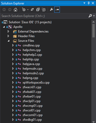Click the C++ icon beside helphlp.cpp
The image size is (96, 123).
pos(19,59)
